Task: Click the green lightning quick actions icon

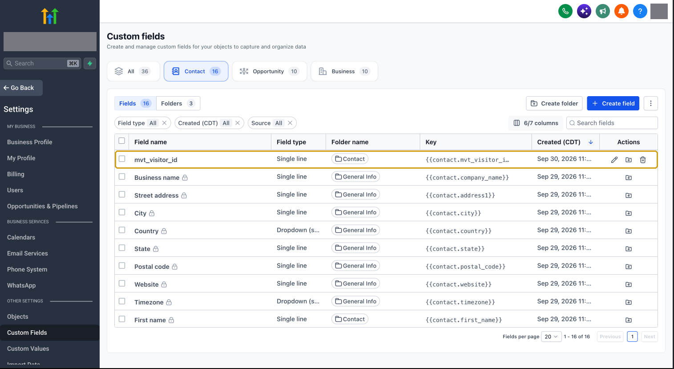Action: [x=90, y=63]
